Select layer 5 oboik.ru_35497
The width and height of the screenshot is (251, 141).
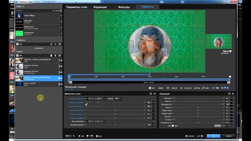click(x=39, y=84)
